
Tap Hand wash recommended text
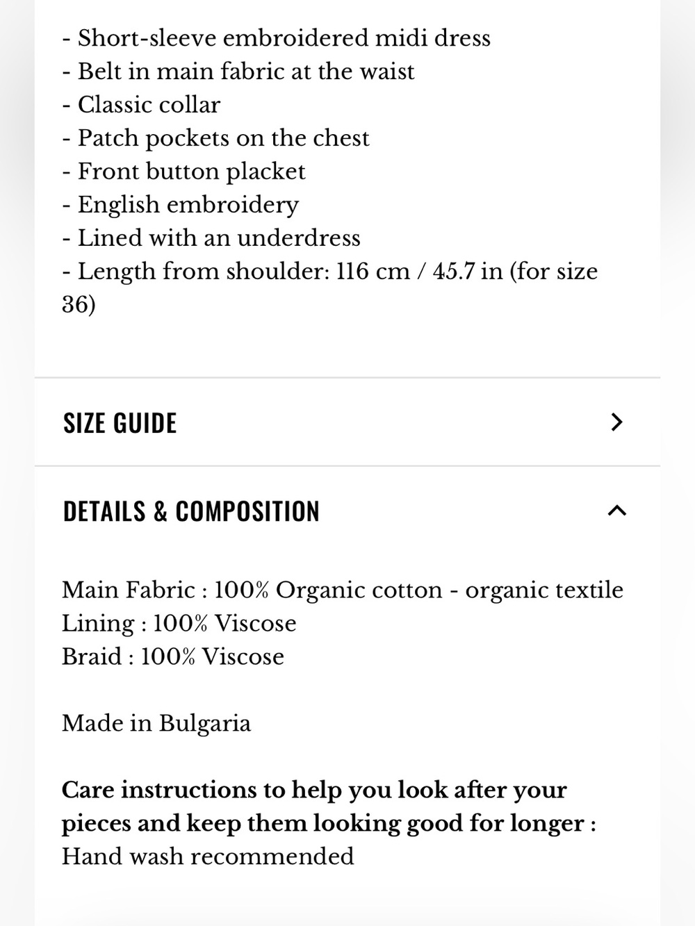point(208,856)
